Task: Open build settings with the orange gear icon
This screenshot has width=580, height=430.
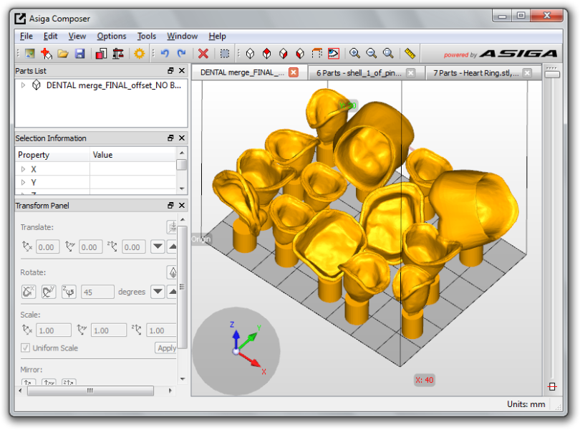Action: click(x=140, y=54)
